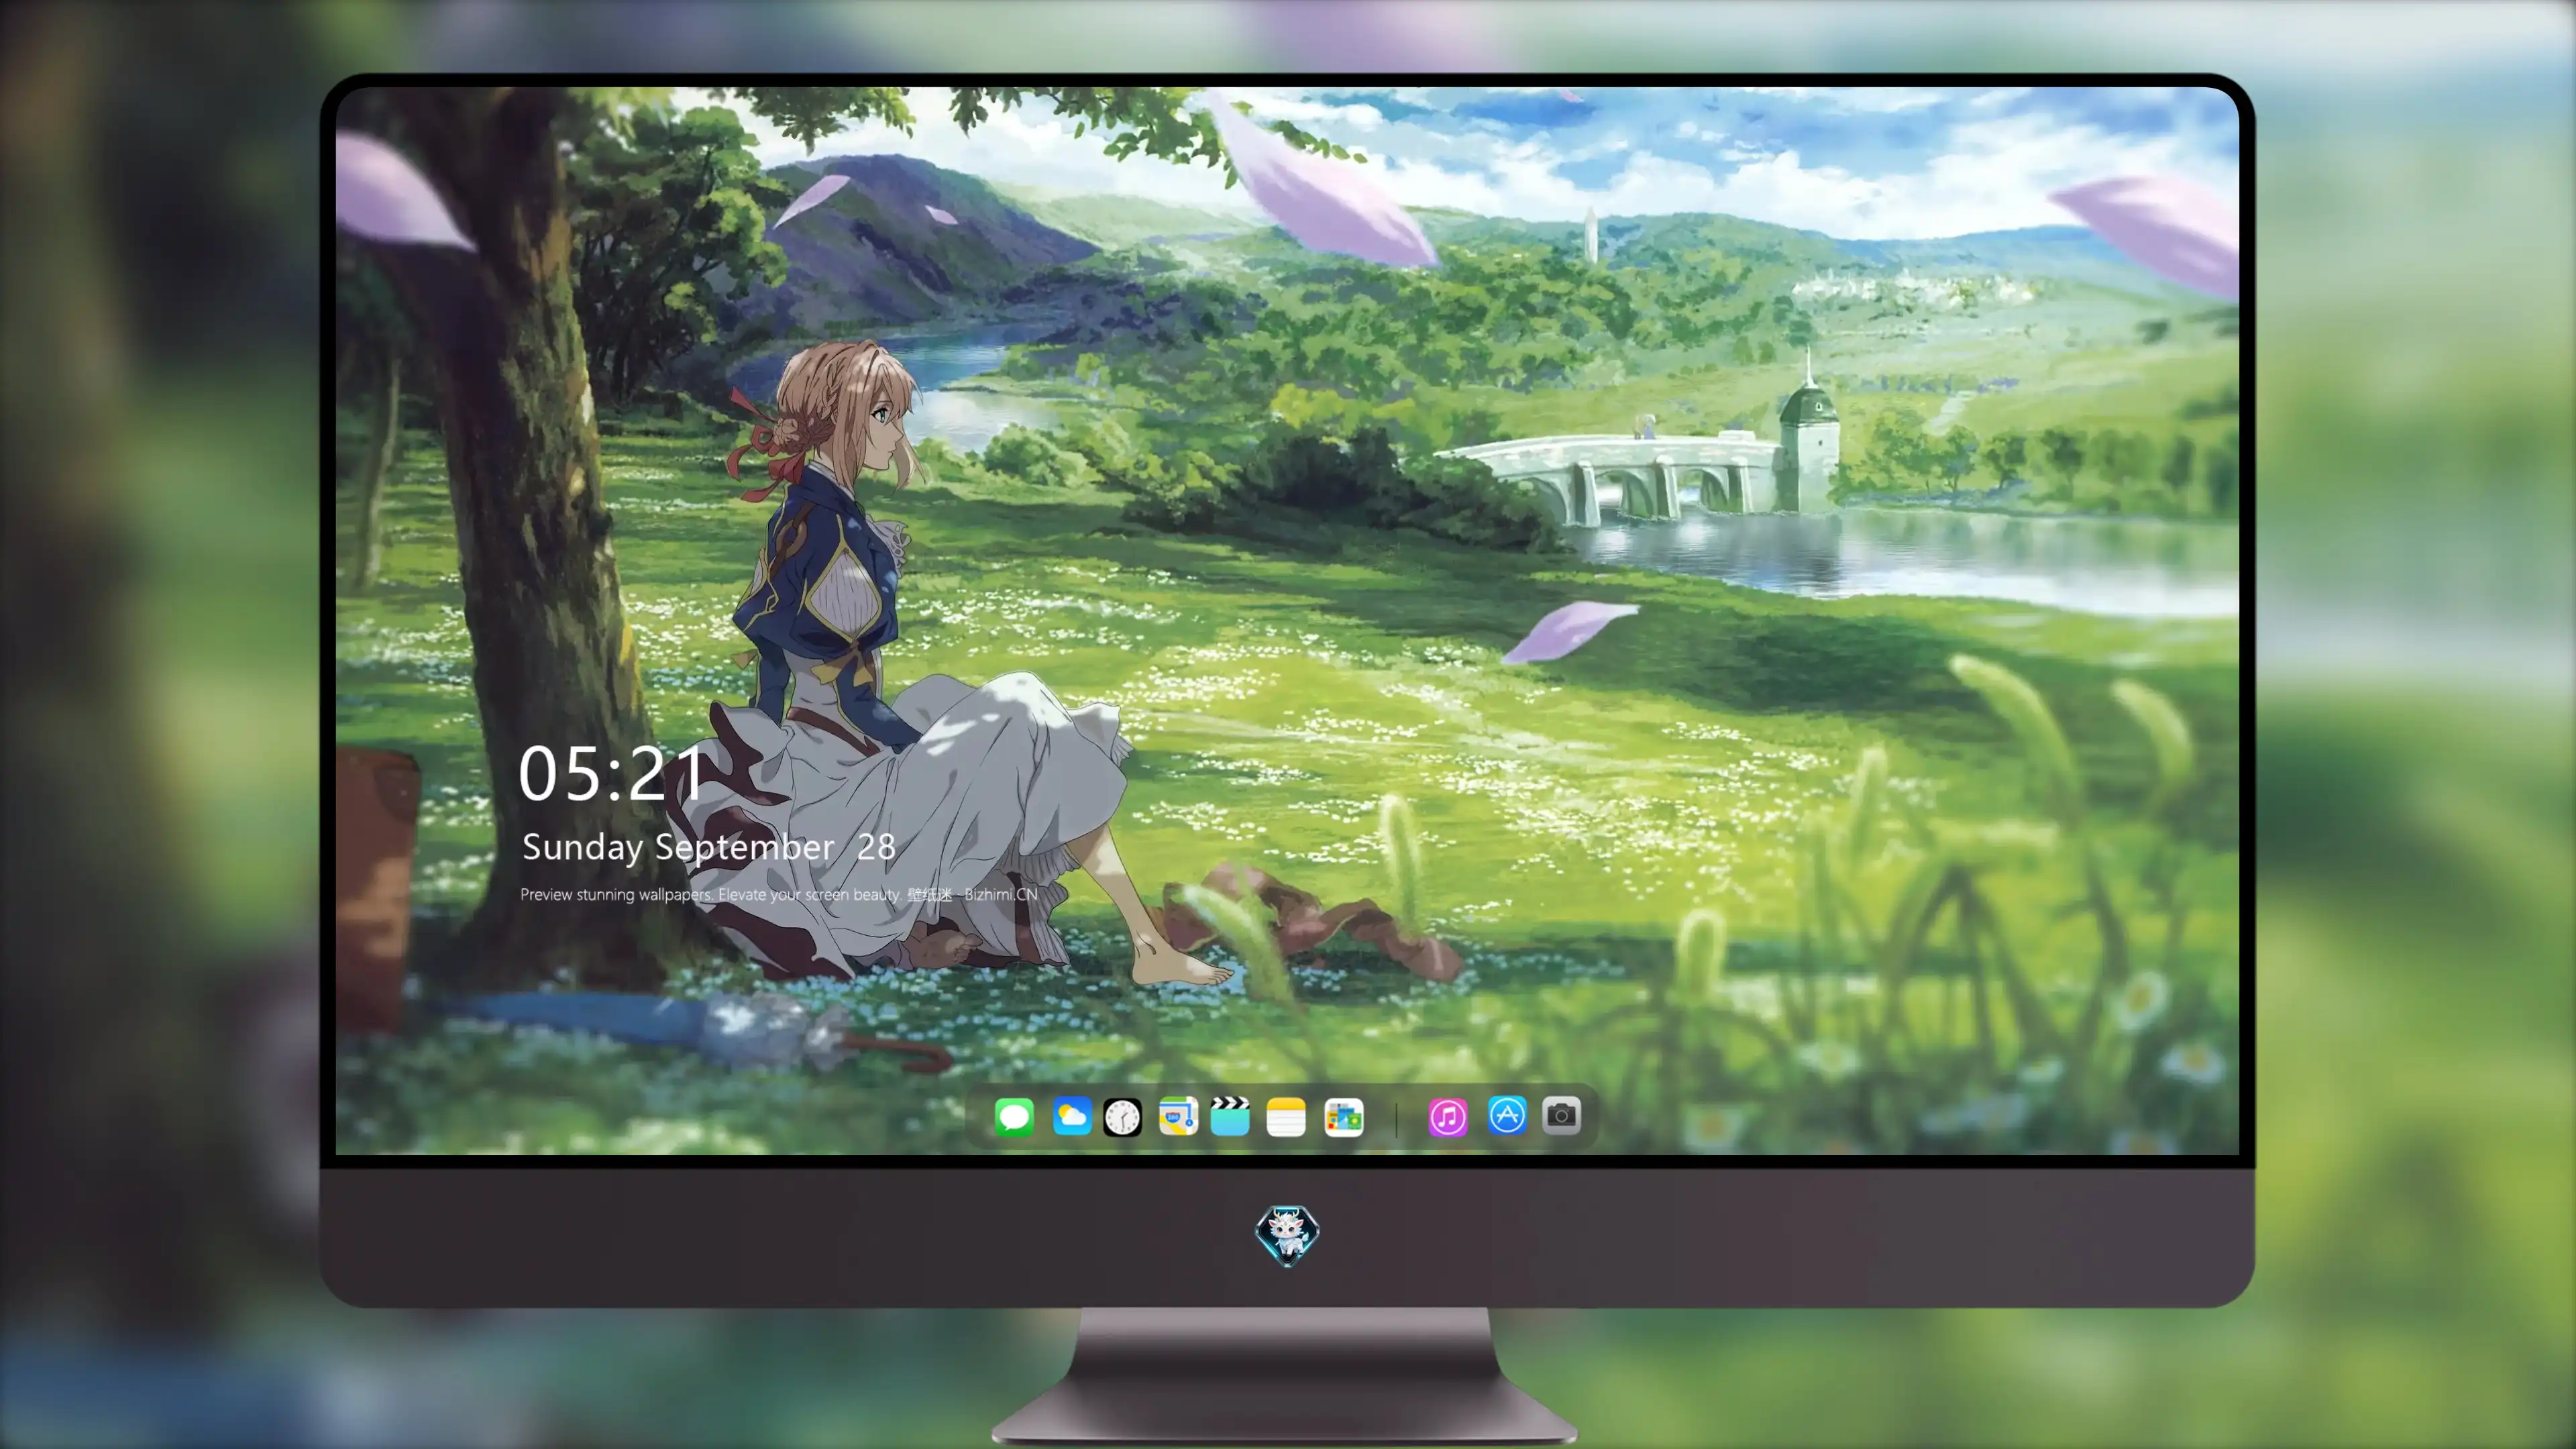Image resolution: width=2576 pixels, height=1449 pixels.
Task: Click the Bizhimi.CN wallpaper preview caption
Action: click(779, 894)
